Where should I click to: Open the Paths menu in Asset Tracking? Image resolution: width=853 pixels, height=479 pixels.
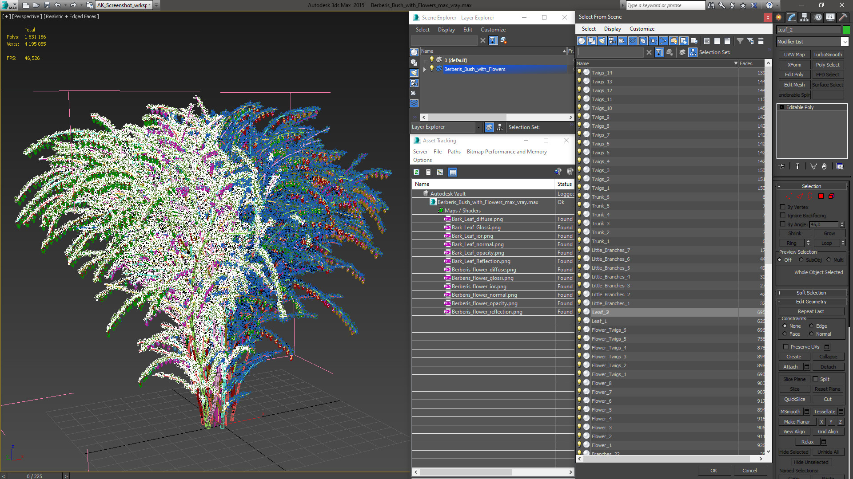point(454,152)
